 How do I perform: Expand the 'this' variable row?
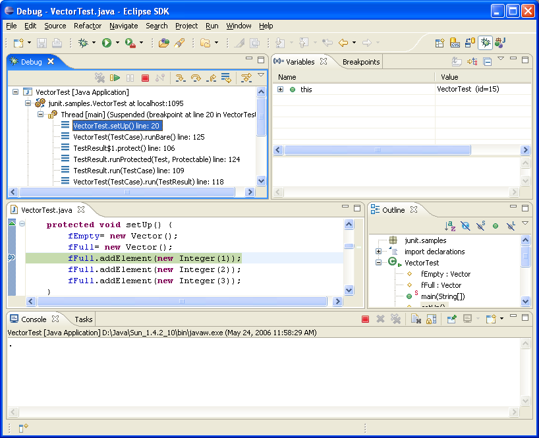281,90
